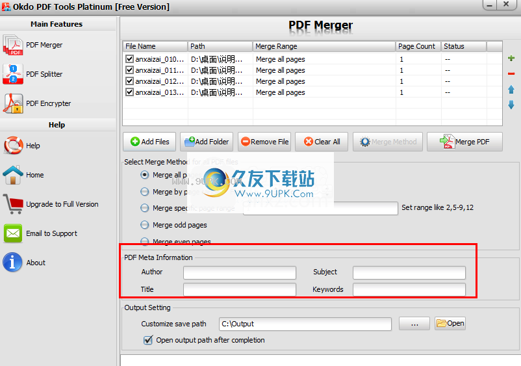The image size is (521, 366).
Task: Select the PDF Merger label in sidebar
Action: point(44,45)
